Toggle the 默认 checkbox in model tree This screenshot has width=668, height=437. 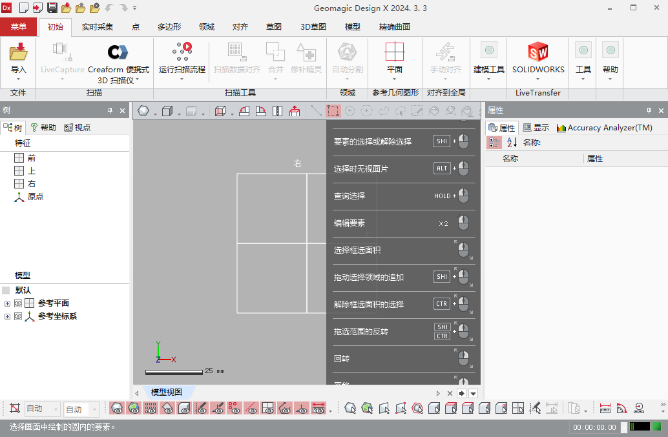(x=6, y=290)
